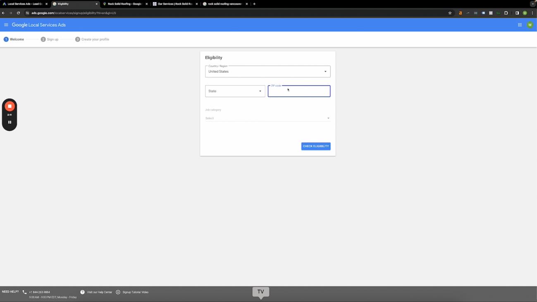Switch to the rock solid roofing vancouver tab
The width and height of the screenshot is (537, 302).
225,4
